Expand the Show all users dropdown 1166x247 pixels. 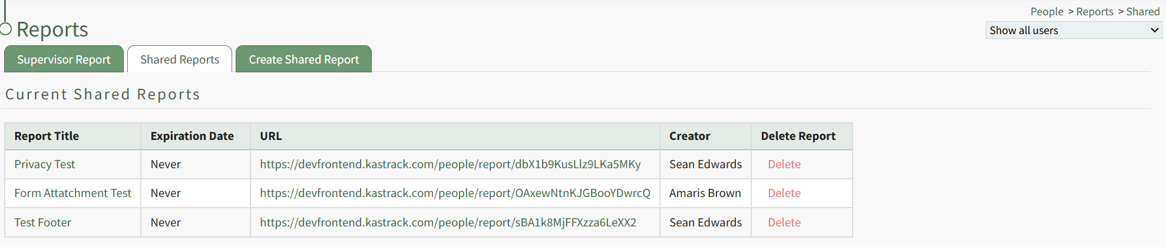pos(1073,31)
